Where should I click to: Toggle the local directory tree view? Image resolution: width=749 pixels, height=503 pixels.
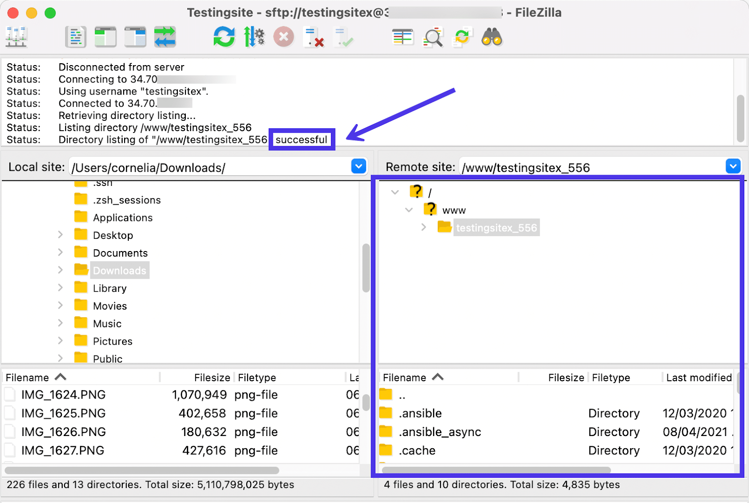click(x=105, y=37)
